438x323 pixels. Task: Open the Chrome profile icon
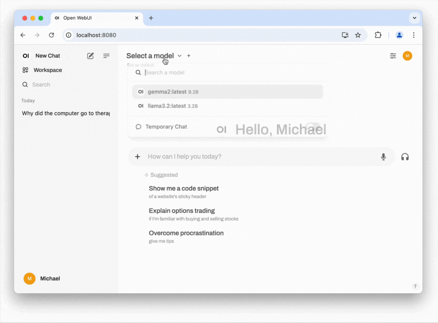pyautogui.click(x=399, y=35)
